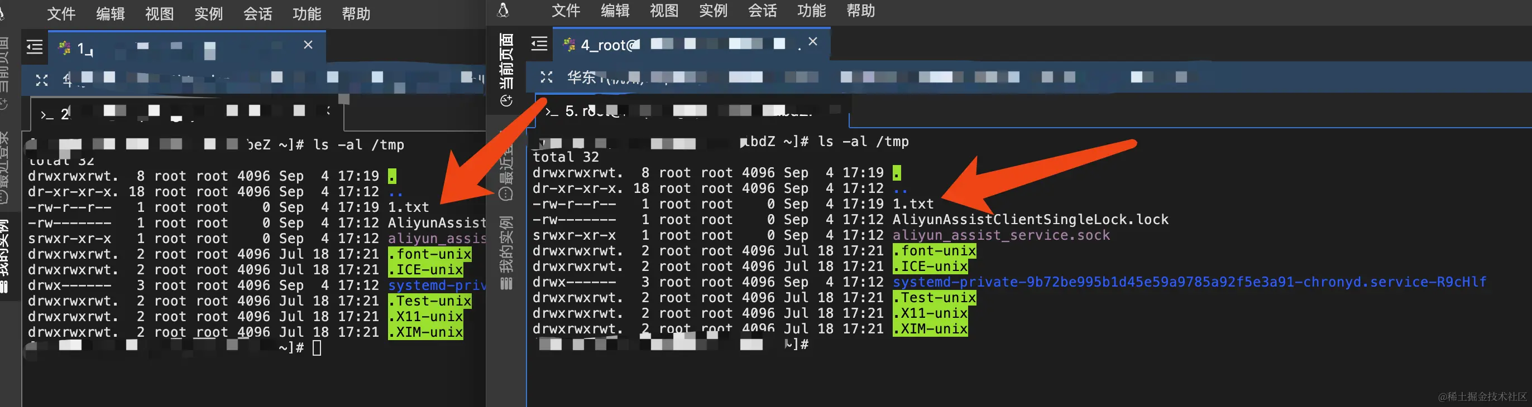Image resolution: width=1532 pixels, height=407 pixels.
Task: Open 我的实例 sidebar section
Action: click(506, 244)
